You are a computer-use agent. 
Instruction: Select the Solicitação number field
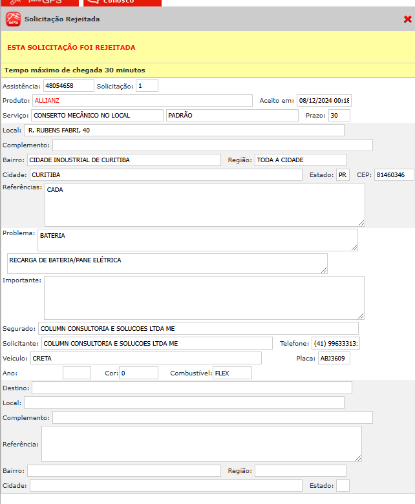point(147,86)
